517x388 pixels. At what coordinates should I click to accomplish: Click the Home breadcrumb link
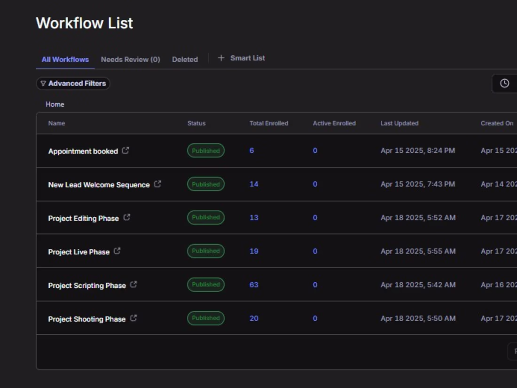coord(55,104)
